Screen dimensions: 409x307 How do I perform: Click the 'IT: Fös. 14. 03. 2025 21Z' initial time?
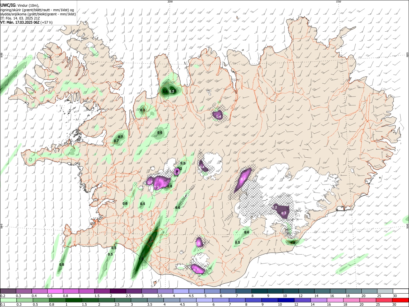(x=20, y=18)
